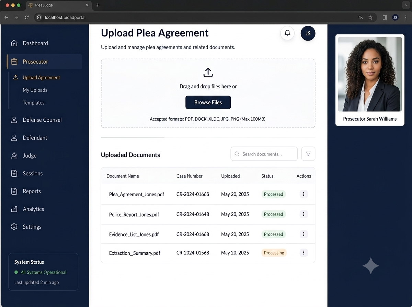Click the Settings gear icon
Screen dimensions: 412x307
click(14, 227)
